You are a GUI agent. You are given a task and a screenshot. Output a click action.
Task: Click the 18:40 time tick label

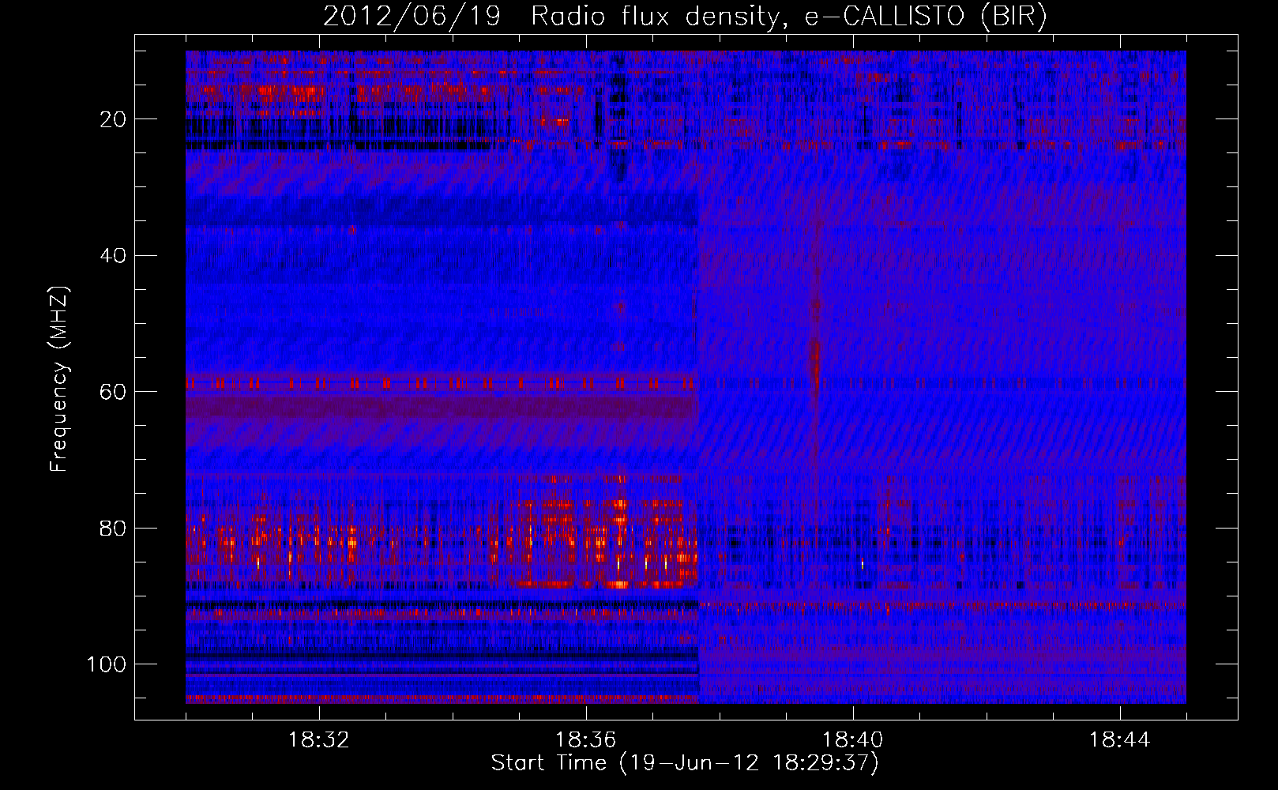pos(853,740)
